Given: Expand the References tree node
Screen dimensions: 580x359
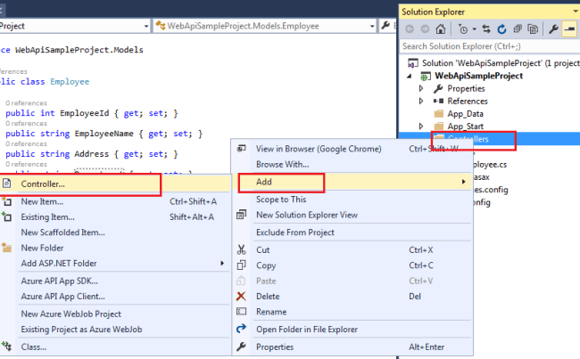Looking at the screenshot, I should coord(421,102).
